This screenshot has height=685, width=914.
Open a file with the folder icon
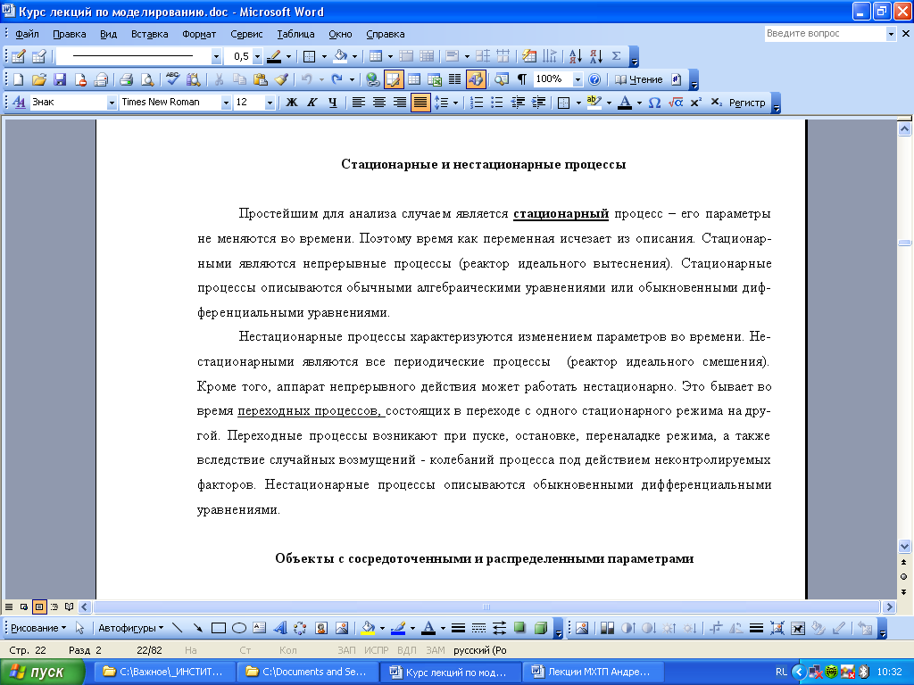39,79
